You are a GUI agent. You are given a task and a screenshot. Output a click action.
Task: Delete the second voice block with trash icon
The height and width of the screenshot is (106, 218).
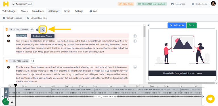(7, 61)
